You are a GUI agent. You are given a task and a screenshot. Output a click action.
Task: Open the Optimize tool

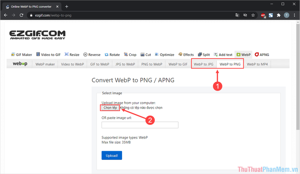[165, 55]
